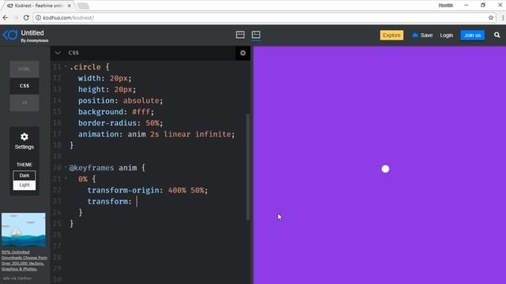Click line number 26 in gutter
Screen dimensions: 506x284
pos(57,235)
